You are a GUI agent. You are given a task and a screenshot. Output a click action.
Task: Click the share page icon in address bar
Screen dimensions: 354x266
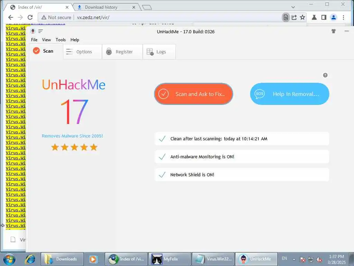point(294,17)
